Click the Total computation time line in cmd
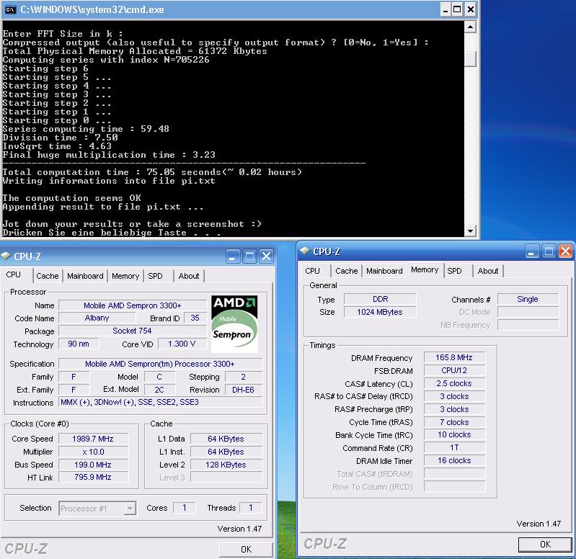 pyautogui.click(x=152, y=171)
